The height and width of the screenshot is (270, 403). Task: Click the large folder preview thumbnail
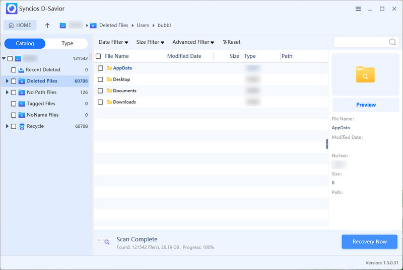click(x=365, y=74)
